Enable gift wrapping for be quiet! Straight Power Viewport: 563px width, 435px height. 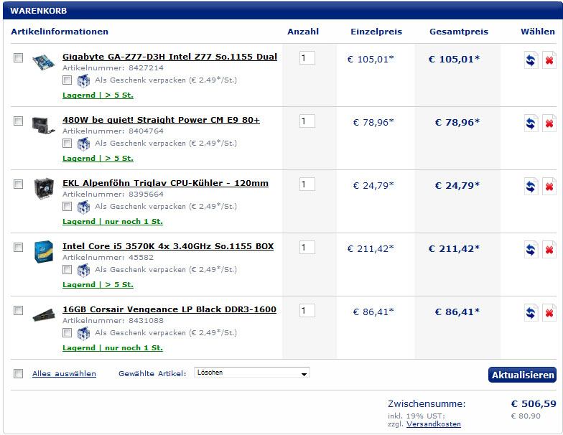coord(68,144)
